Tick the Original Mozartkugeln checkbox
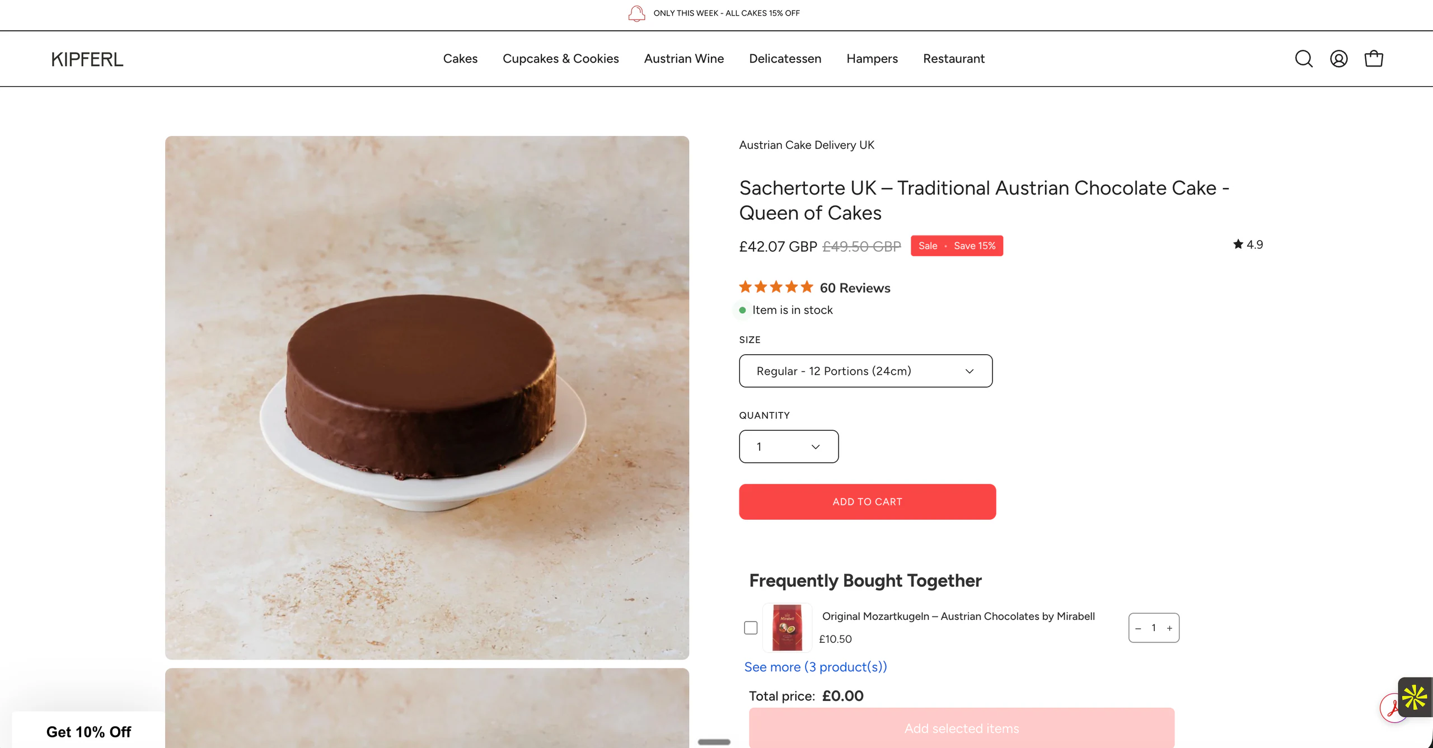The image size is (1433, 748). click(751, 628)
